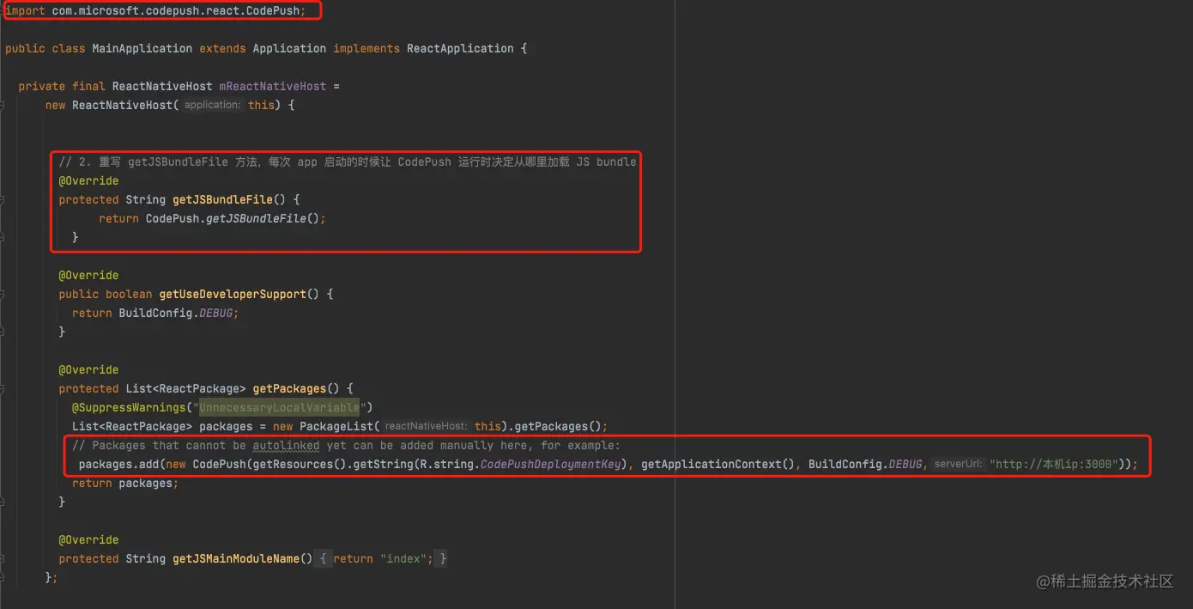Image resolution: width=1193 pixels, height=609 pixels.
Task: Click the UnnecessaryLocalVariable suppression string
Action: point(279,407)
